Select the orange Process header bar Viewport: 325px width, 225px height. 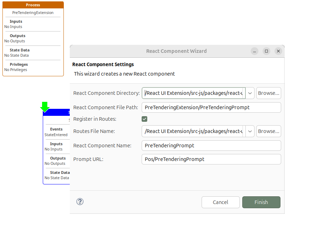tap(33, 5)
